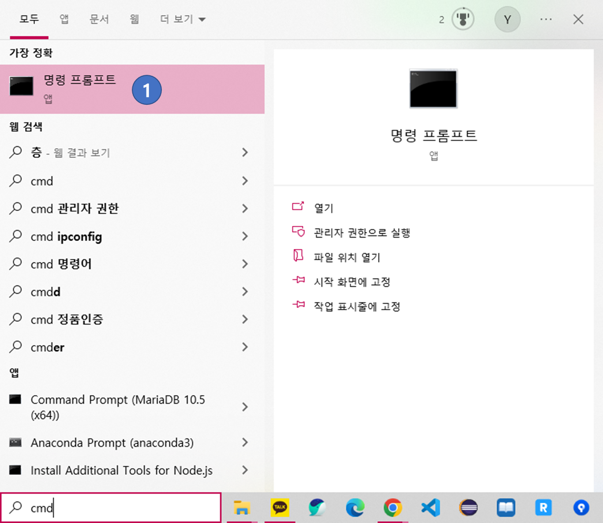Screen dimensions: 603x523
Task: Close the search panel with the X
Action: (x=578, y=19)
